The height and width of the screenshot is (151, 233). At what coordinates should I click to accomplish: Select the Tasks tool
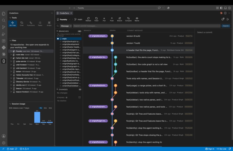pos(40,24)
